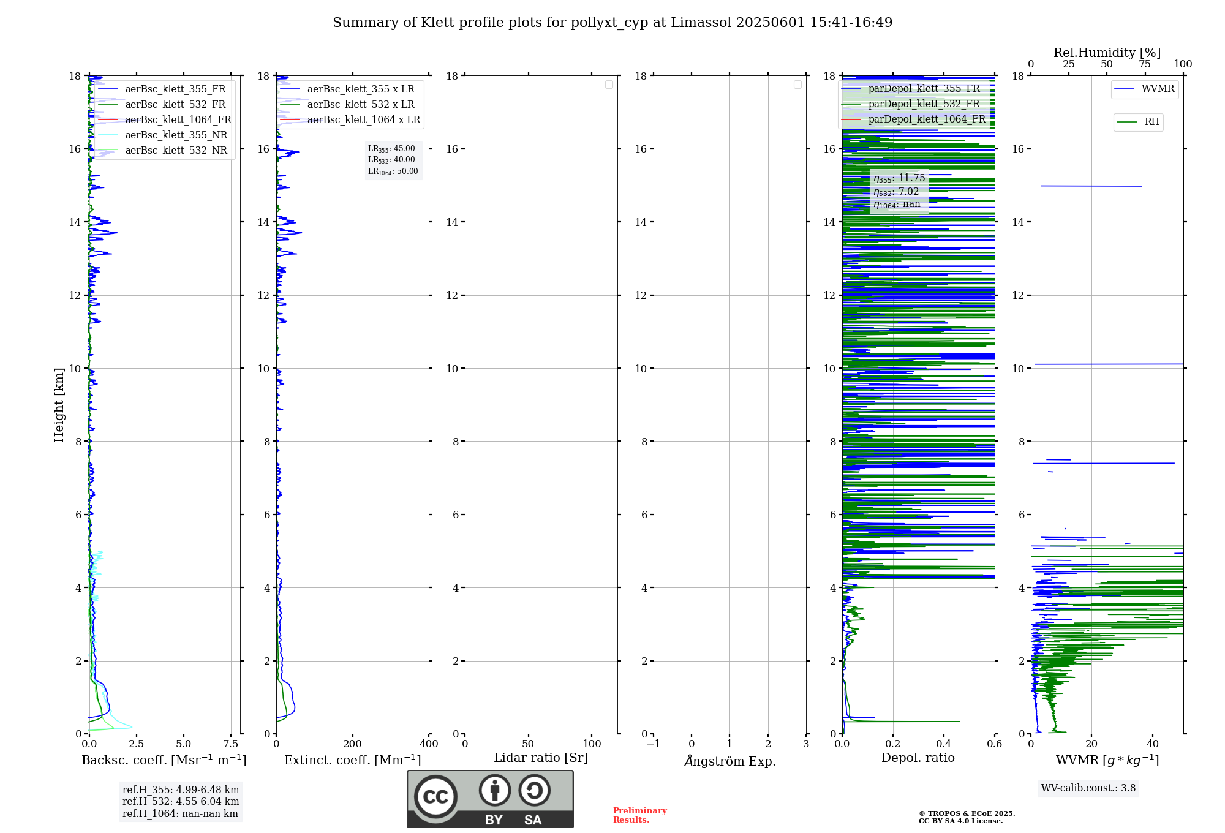This screenshot has width=1225, height=833.
Task: Click the 40 tick on the WVMR axis
Action: [1153, 744]
